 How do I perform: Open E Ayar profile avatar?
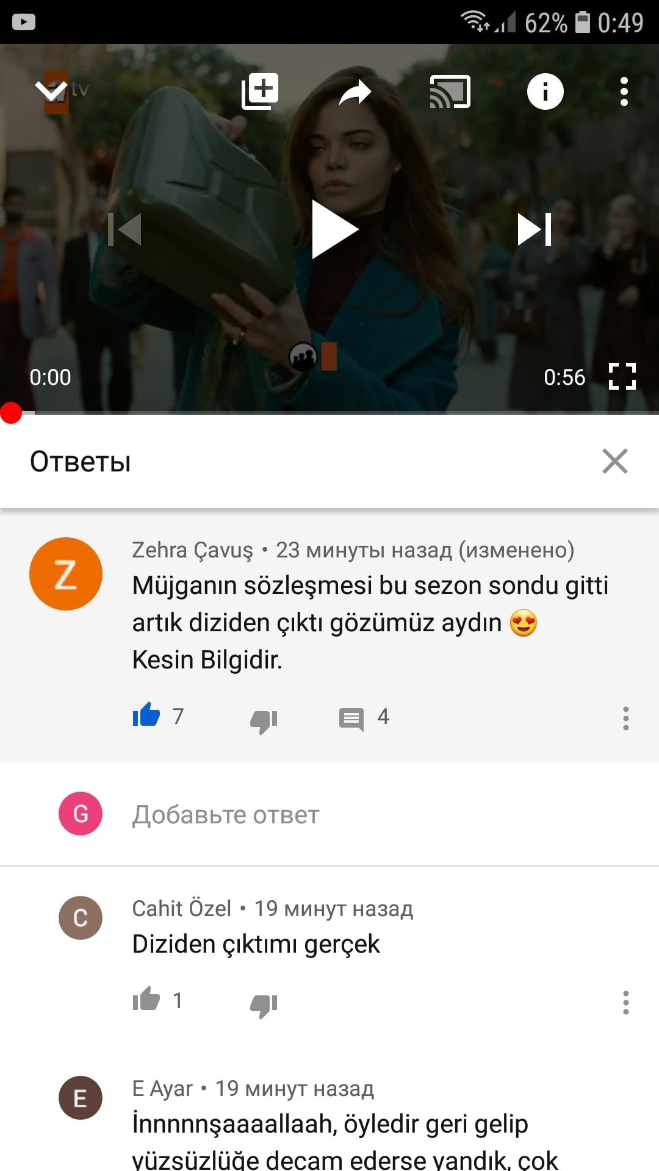pos(81,1098)
